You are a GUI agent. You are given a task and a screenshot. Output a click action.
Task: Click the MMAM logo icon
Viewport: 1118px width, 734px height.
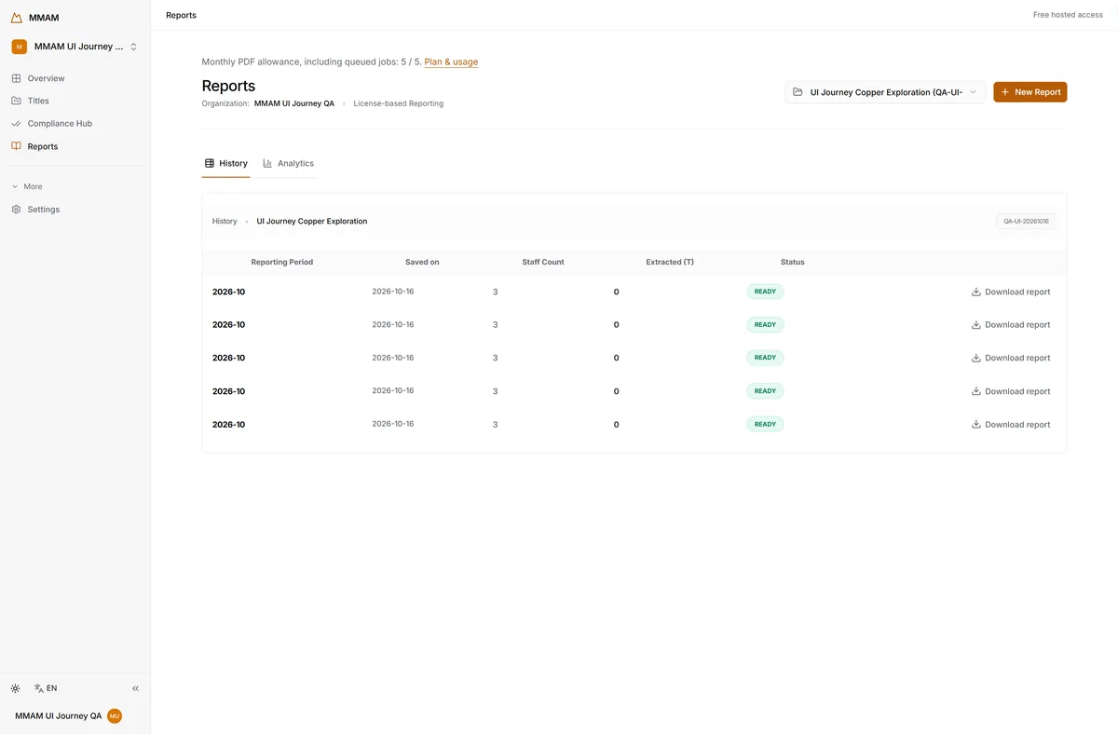[17, 18]
